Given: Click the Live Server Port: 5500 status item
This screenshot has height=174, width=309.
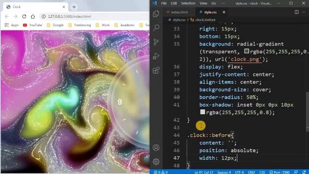Looking at the screenshot, I should point(280,172).
